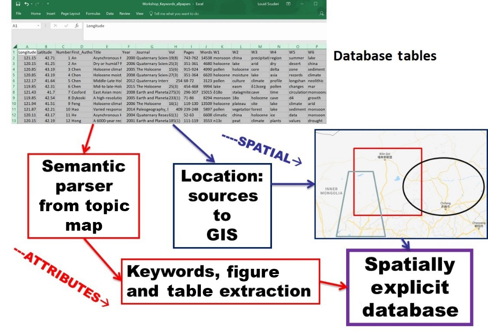The image size is (488, 333).
Task: Select the column G header
Action: click(151, 46)
